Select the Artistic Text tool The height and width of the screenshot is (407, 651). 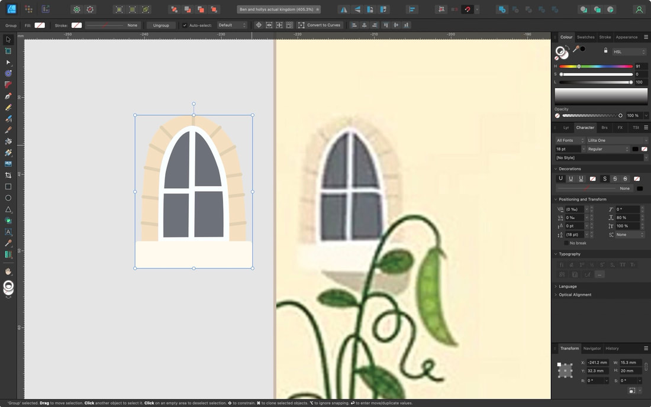coord(8,232)
